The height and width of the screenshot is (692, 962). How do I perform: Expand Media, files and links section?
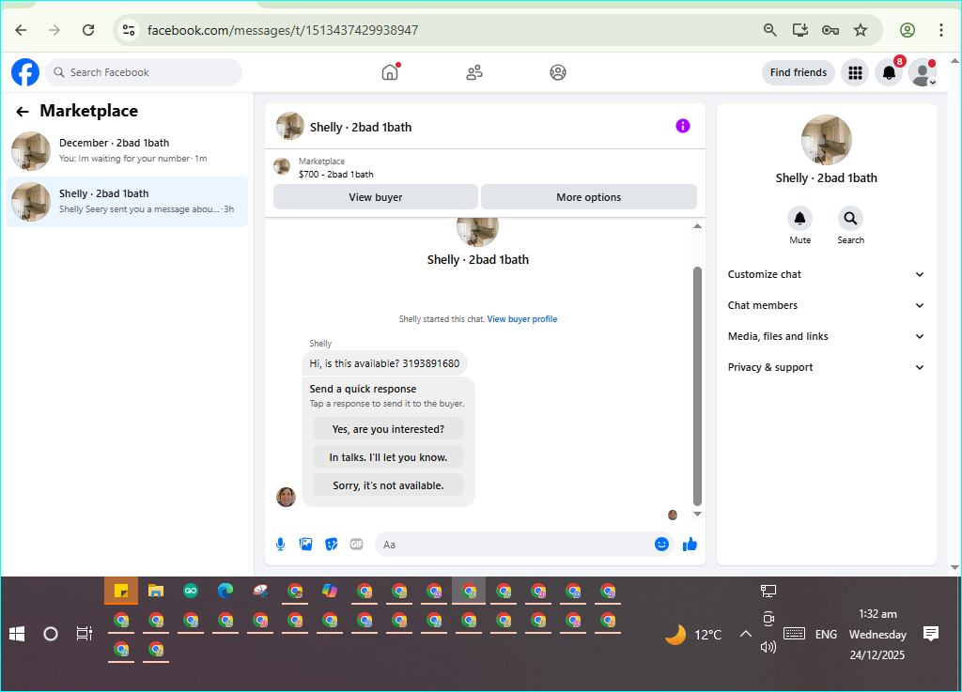(826, 336)
